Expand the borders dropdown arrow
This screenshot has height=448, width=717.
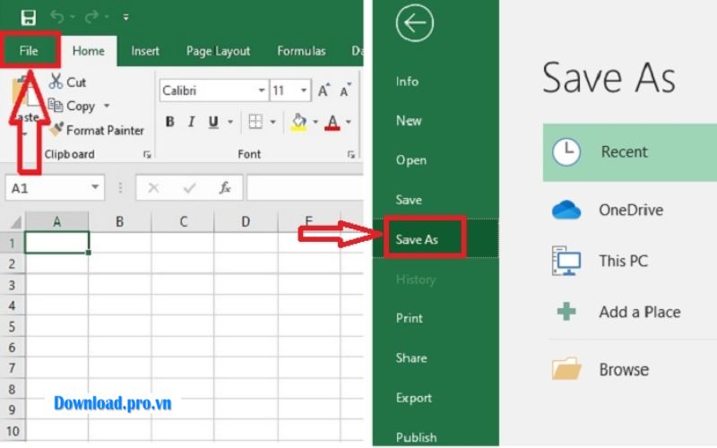tap(273, 122)
